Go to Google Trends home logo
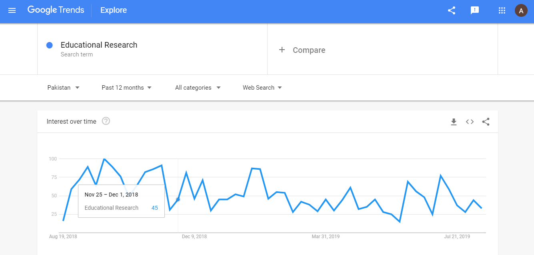Image resolution: width=534 pixels, height=255 pixels. pyautogui.click(x=56, y=10)
